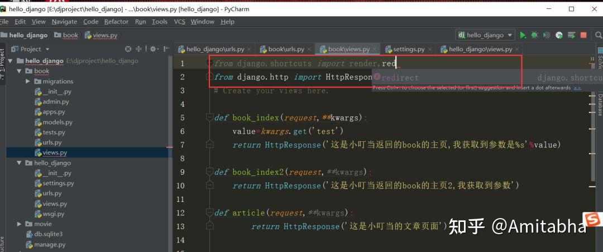Open the Navigate menu

click(64, 22)
